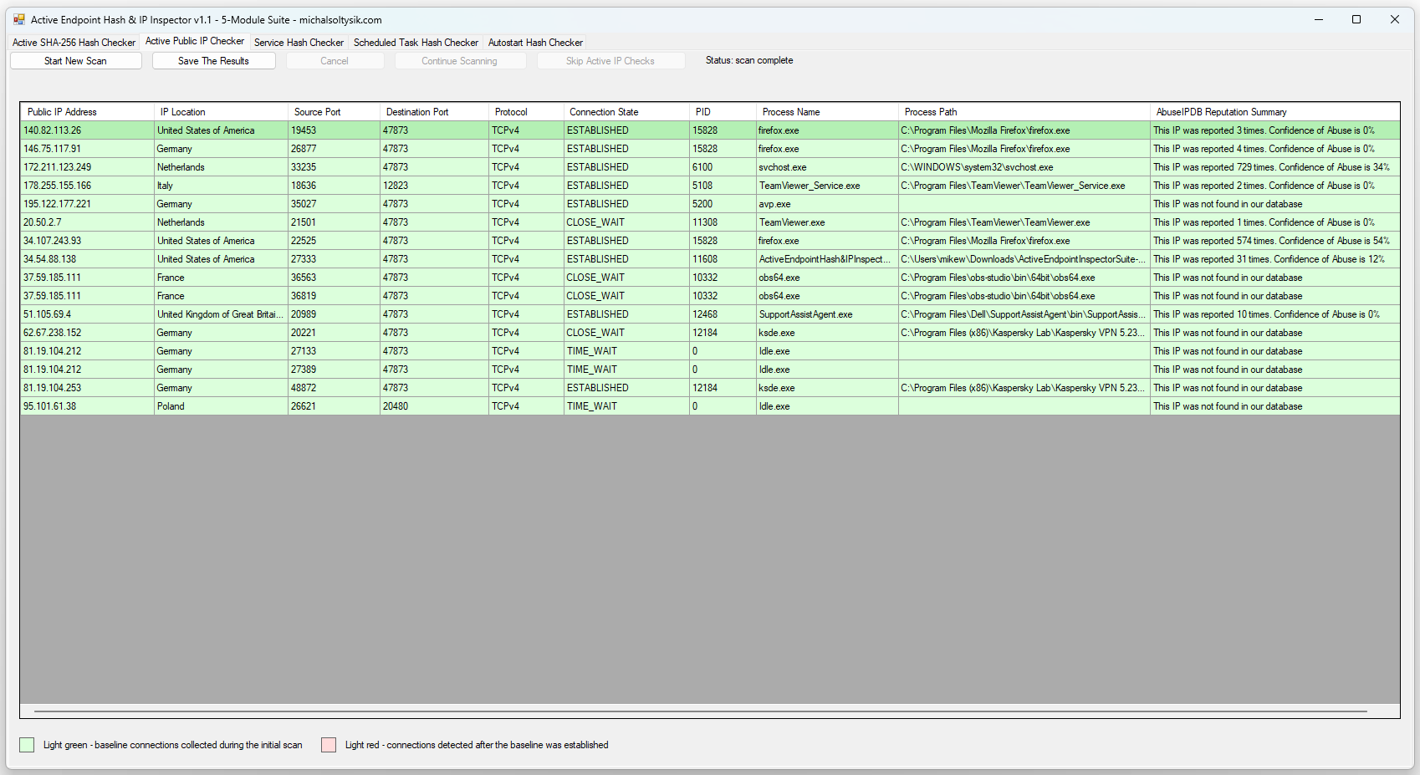
Task: Click the Process Name column header
Action: (x=790, y=112)
